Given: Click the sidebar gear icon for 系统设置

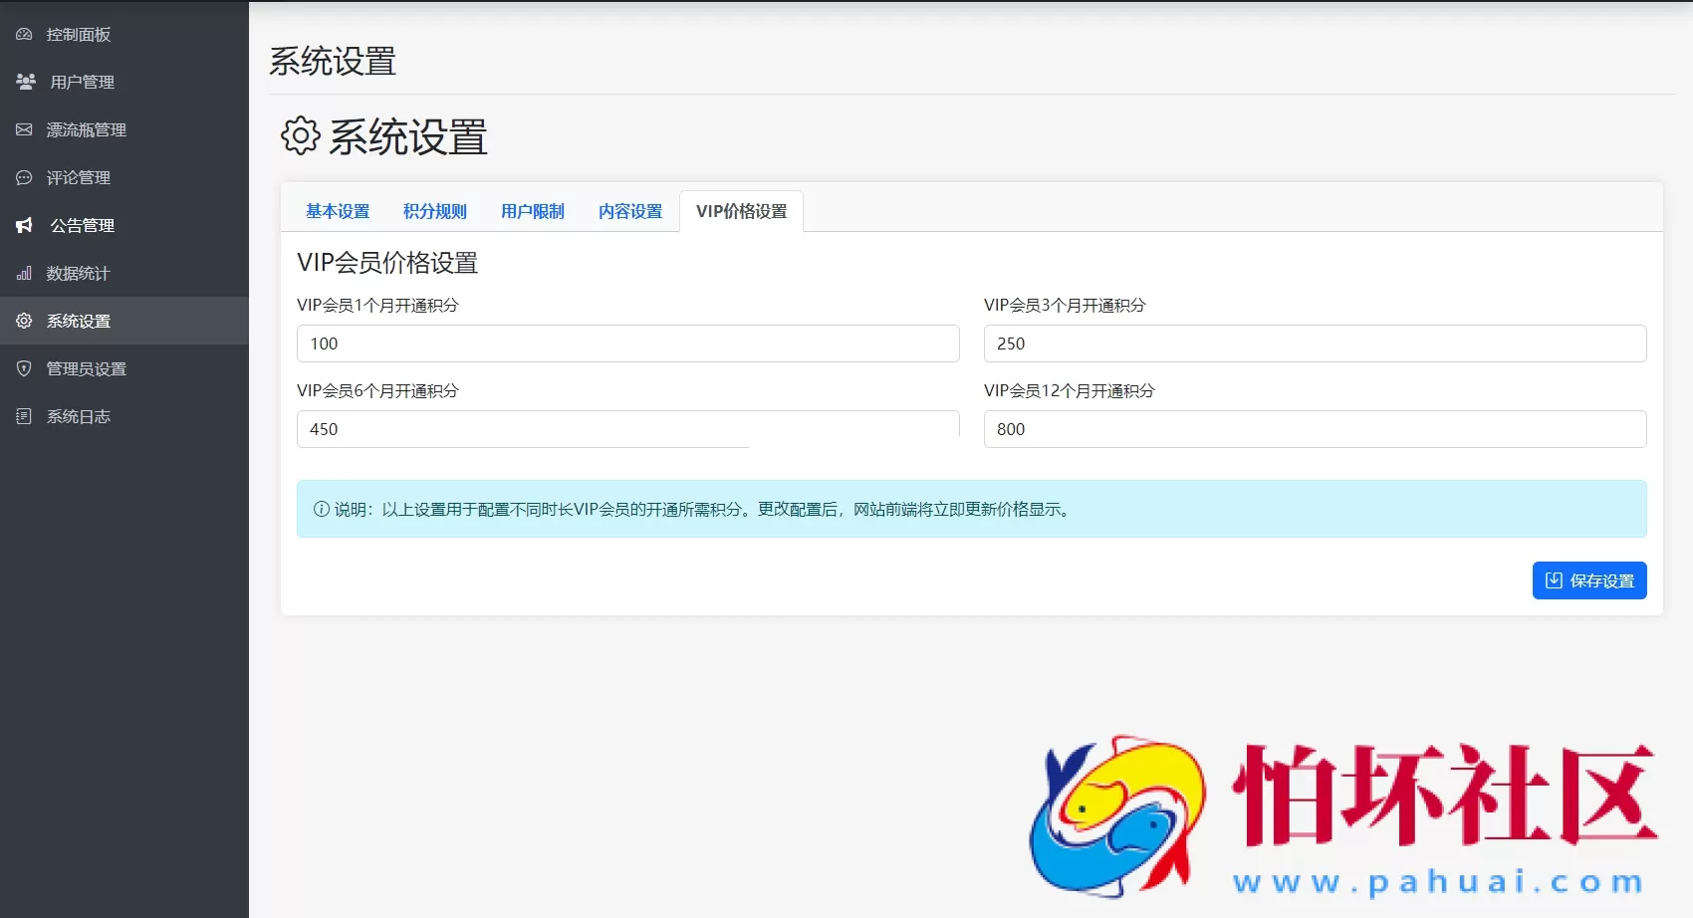Looking at the screenshot, I should (x=24, y=321).
